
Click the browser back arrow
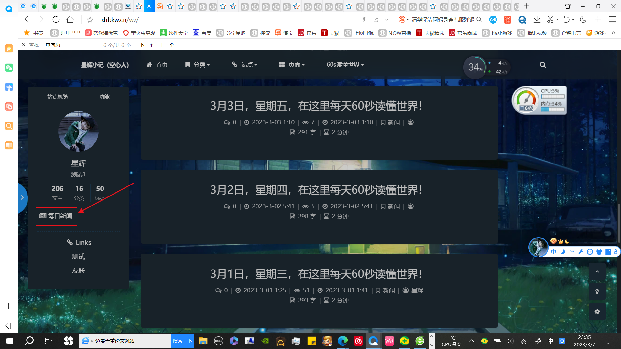tap(27, 19)
